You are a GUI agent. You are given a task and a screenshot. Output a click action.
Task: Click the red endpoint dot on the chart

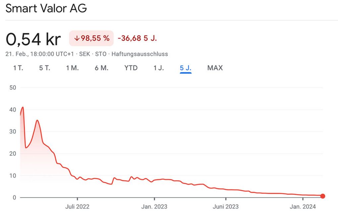(x=323, y=196)
